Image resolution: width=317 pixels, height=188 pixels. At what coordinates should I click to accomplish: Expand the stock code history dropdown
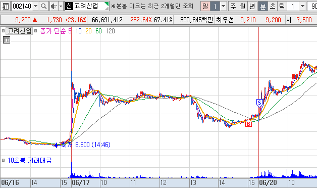click(35, 6)
